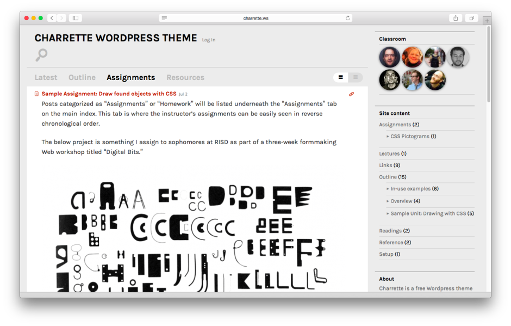Open the black-and-white tattooed face avatar
This screenshot has height=326, width=511.
pyautogui.click(x=389, y=80)
